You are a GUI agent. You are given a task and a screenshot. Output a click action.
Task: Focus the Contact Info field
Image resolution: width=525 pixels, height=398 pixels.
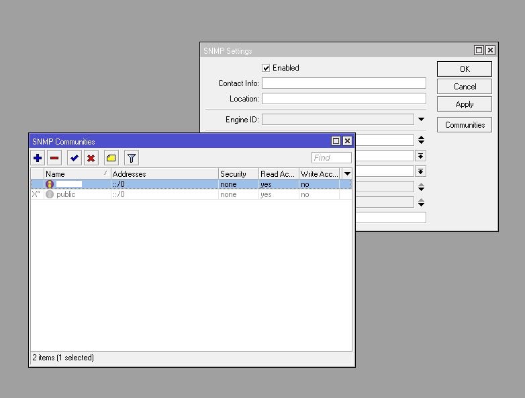click(344, 83)
